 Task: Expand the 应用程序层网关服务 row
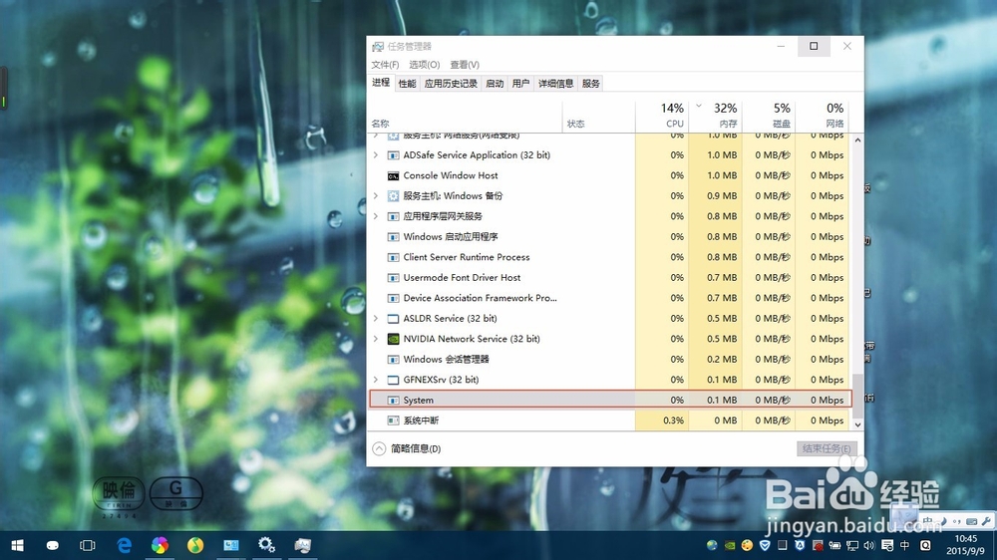pos(376,216)
